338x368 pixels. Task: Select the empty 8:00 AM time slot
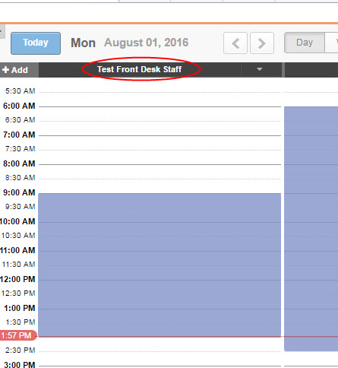[x=160, y=172]
